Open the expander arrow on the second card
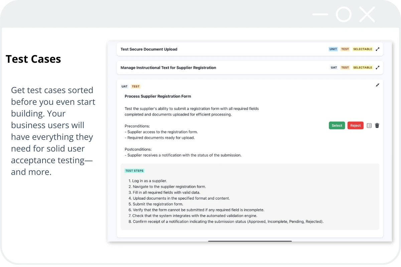Viewport: 401px width, 267px height. [378, 67]
